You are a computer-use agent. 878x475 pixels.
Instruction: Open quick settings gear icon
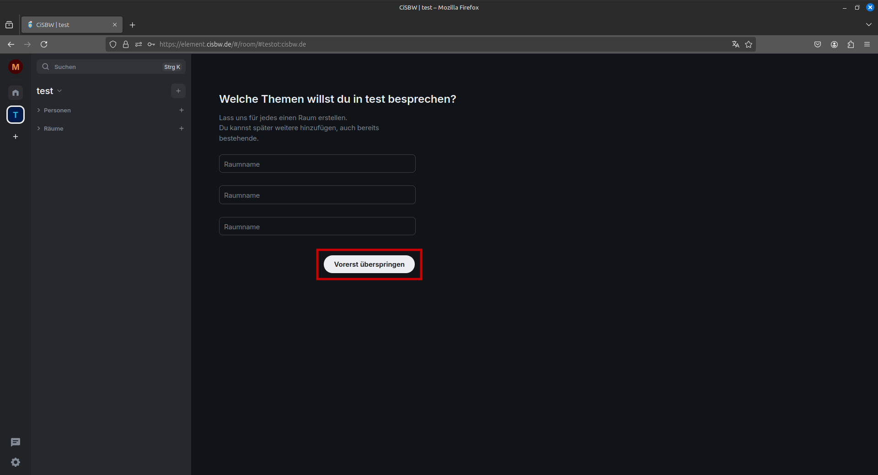coord(16,462)
